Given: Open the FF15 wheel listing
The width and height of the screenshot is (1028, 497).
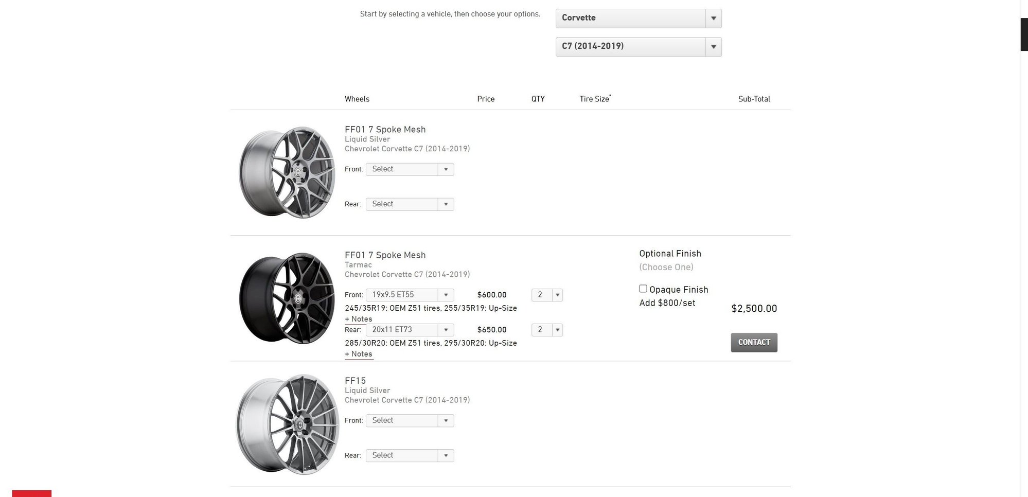Looking at the screenshot, I should coord(356,381).
